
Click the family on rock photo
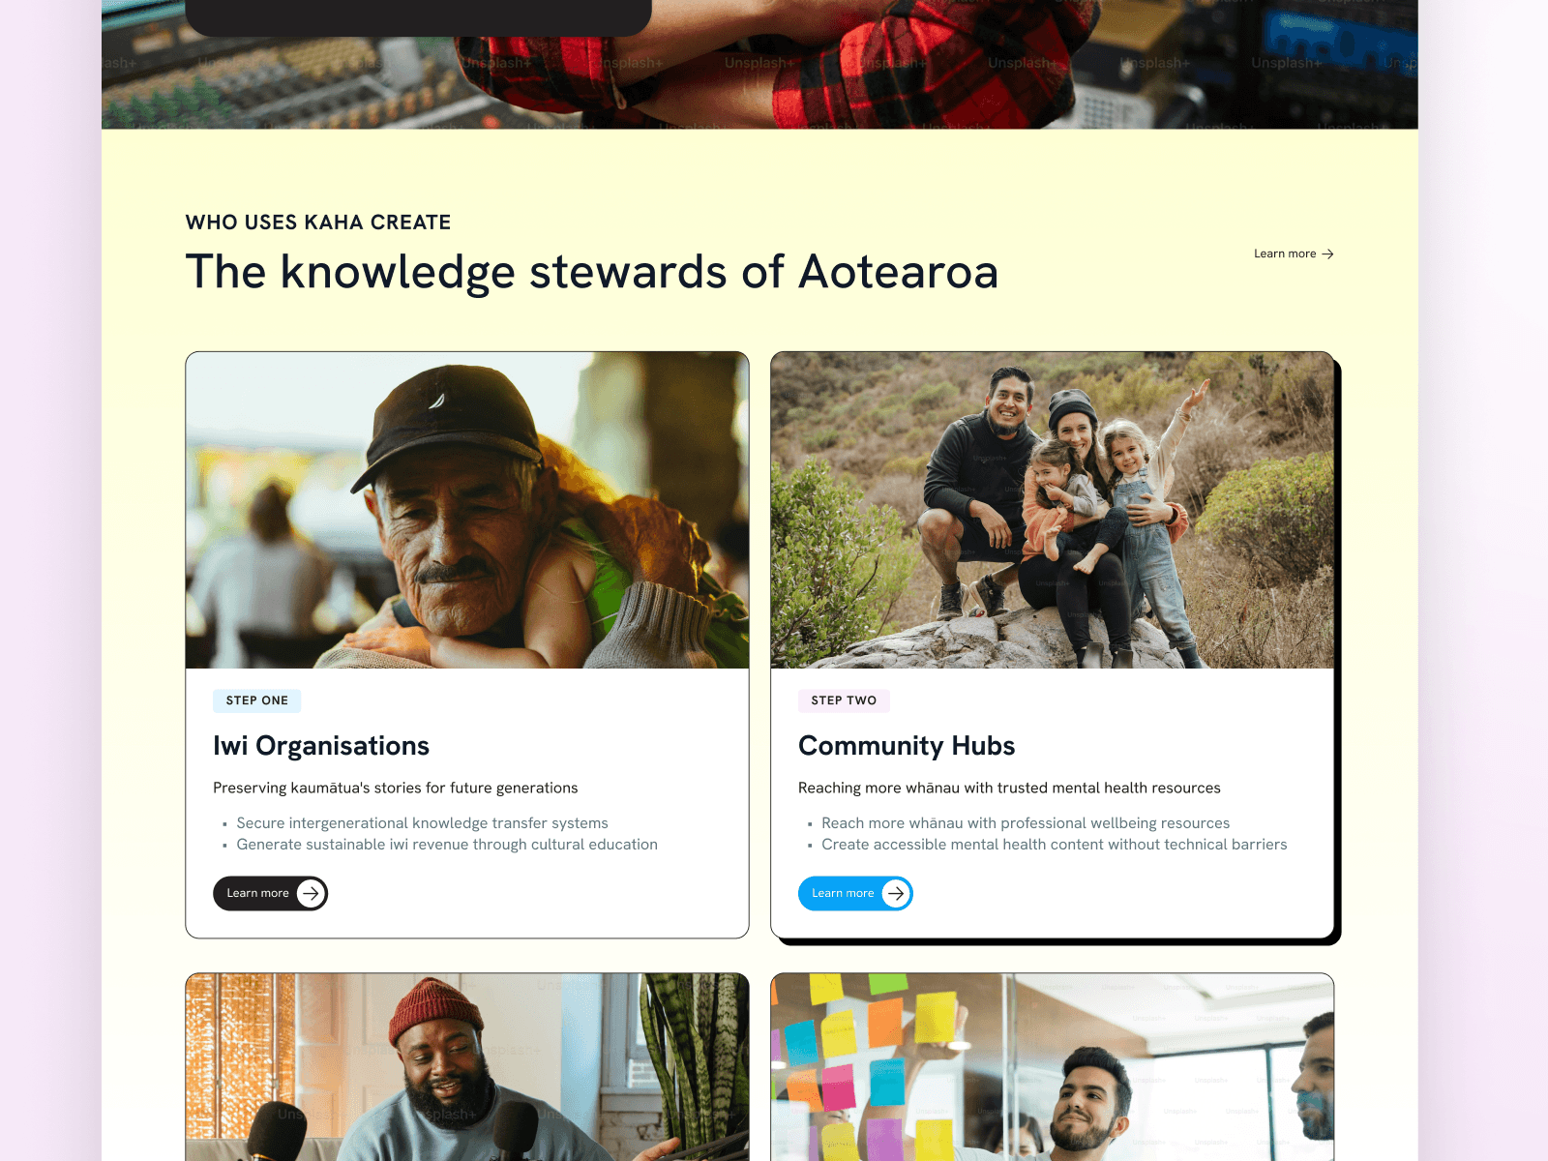pyautogui.click(x=1052, y=510)
